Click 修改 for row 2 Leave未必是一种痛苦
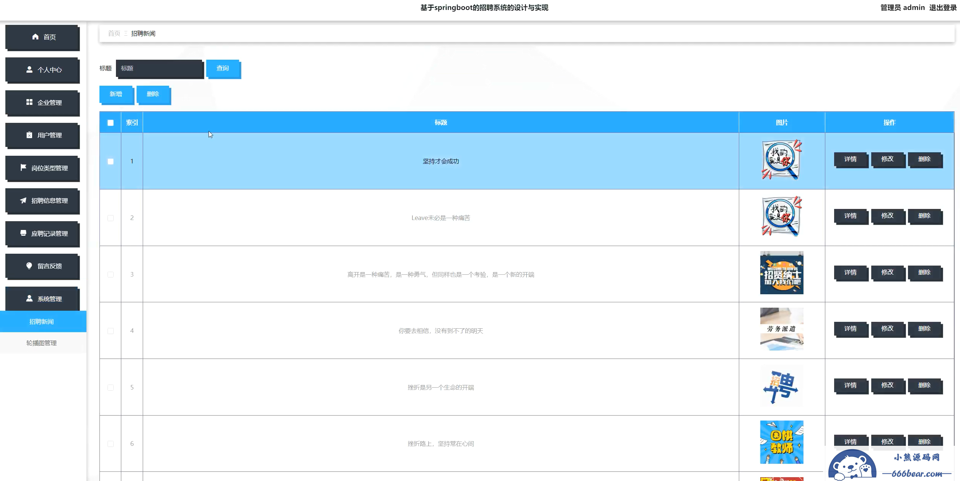The image size is (960, 481). pyautogui.click(x=888, y=216)
